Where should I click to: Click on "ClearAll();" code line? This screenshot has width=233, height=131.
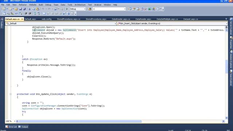[39, 36]
